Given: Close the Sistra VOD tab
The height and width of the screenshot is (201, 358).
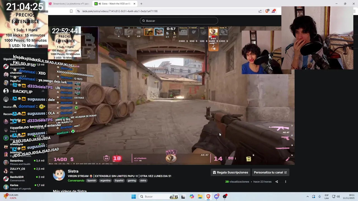Looking at the screenshot, I should [x=135, y=4].
